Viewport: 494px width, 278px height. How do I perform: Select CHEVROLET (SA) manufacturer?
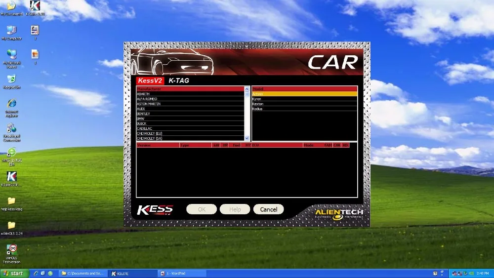point(190,139)
